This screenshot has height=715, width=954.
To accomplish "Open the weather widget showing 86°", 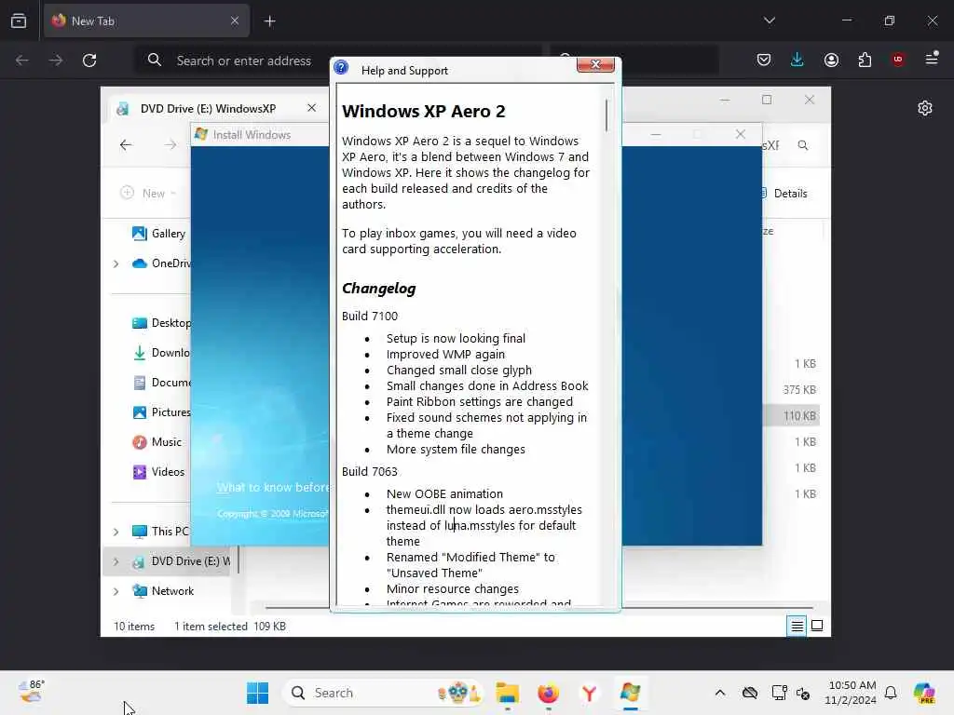I will pyautogui.click(x=32, y=692).
